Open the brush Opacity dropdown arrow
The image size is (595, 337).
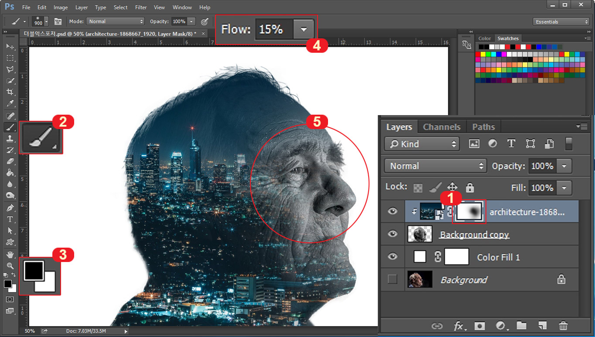point(191,21)
